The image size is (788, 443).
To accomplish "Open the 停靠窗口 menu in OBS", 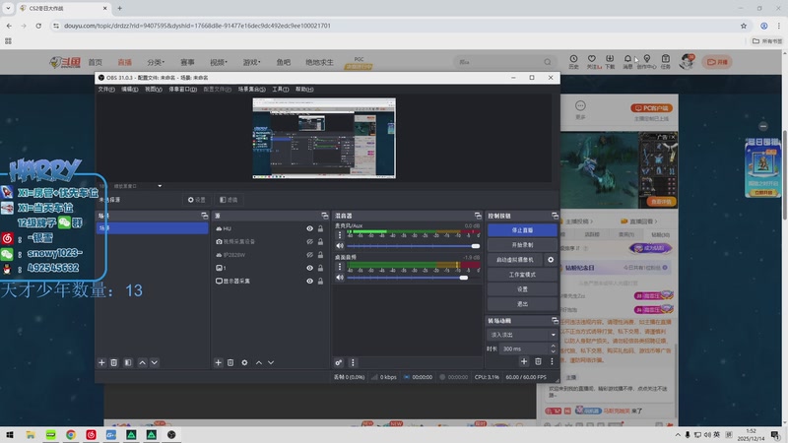I will pyautogui.click(x=182, y=89).
